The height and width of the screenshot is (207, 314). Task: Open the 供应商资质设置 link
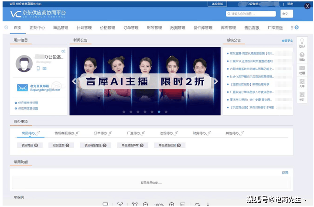point(28,103)
